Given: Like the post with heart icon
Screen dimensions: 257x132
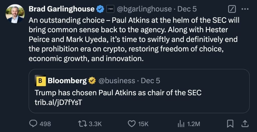Looking at the screenshot, I should click(132, 123).
